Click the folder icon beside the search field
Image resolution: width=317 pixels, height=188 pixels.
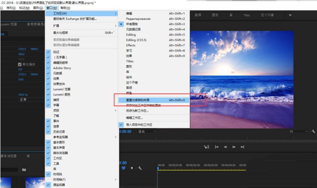tap(24, 170)
